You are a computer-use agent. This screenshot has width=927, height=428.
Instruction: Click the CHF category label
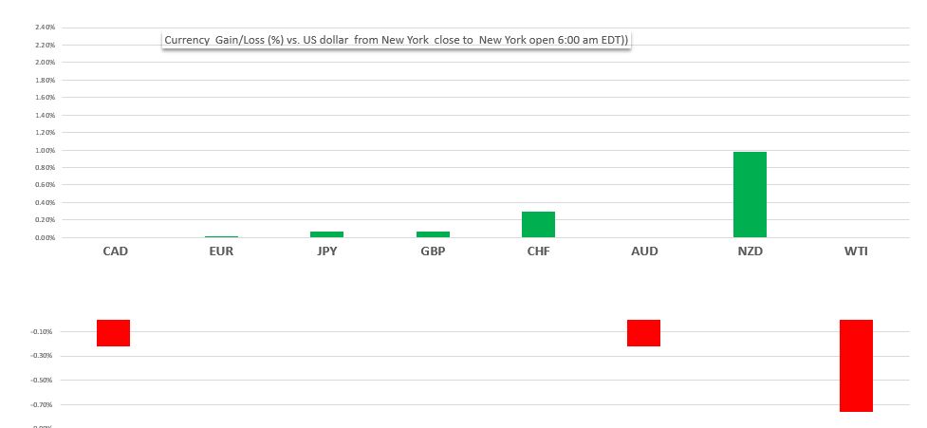coord(538,251)
